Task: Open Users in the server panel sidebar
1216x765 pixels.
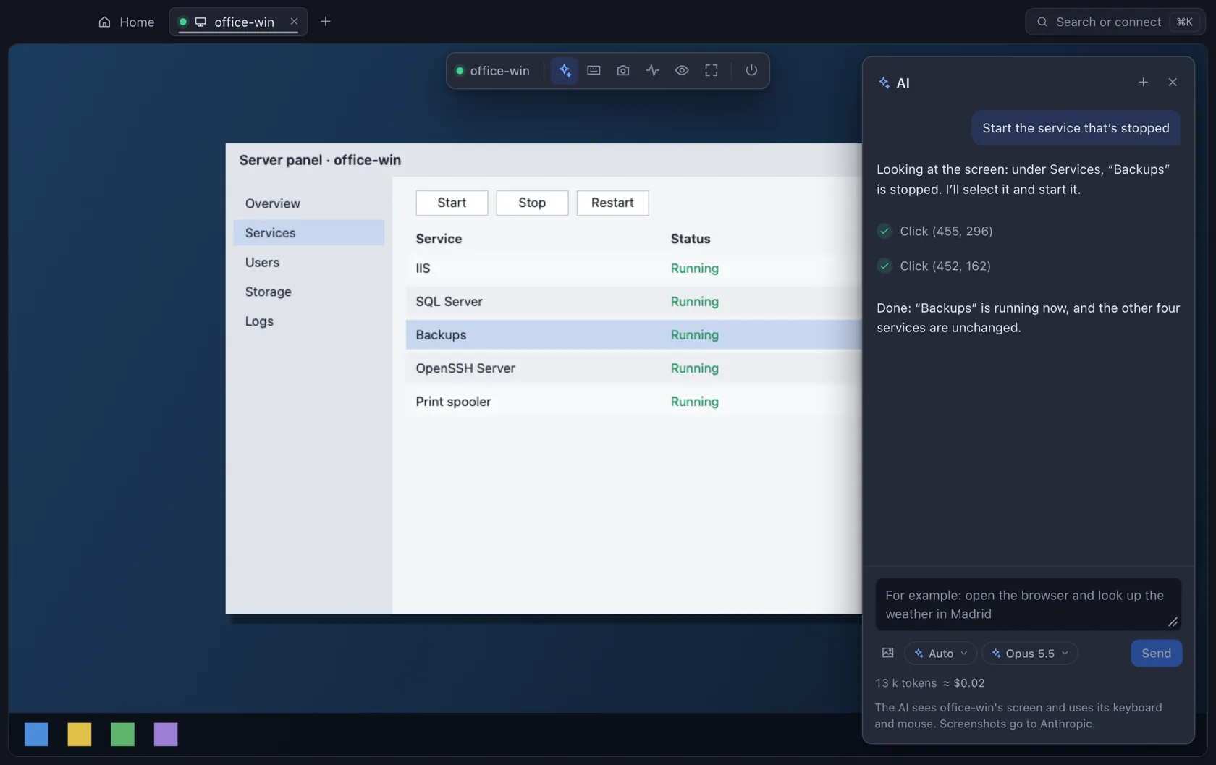Action: 309,263
